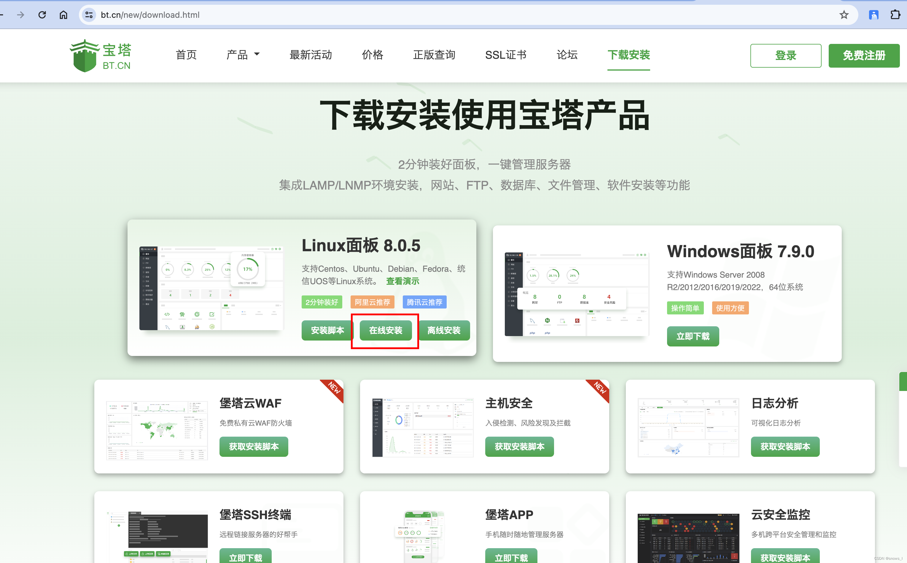Open the 论坛 nav item
Viewport: 907px width, 563px height.
click(x=567, y=55)
